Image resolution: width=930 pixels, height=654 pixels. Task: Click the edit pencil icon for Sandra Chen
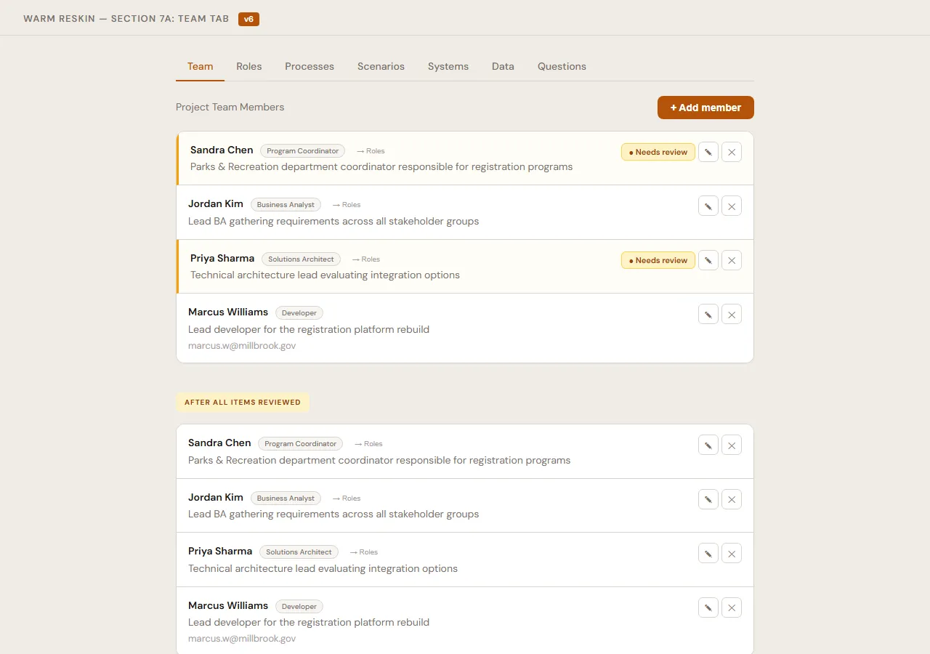point(708,152)
